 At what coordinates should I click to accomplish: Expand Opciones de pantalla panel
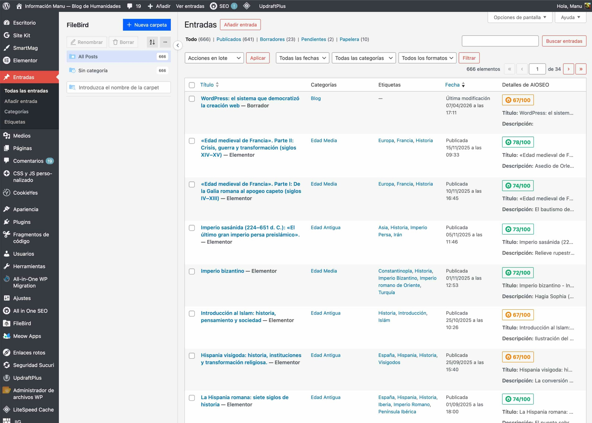click(x=519, y=17)
